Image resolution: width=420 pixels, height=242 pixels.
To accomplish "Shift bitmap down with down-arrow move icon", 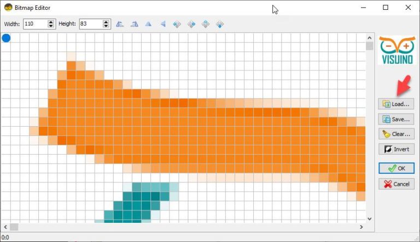I will pyautogui.click(x=220, y=25).
